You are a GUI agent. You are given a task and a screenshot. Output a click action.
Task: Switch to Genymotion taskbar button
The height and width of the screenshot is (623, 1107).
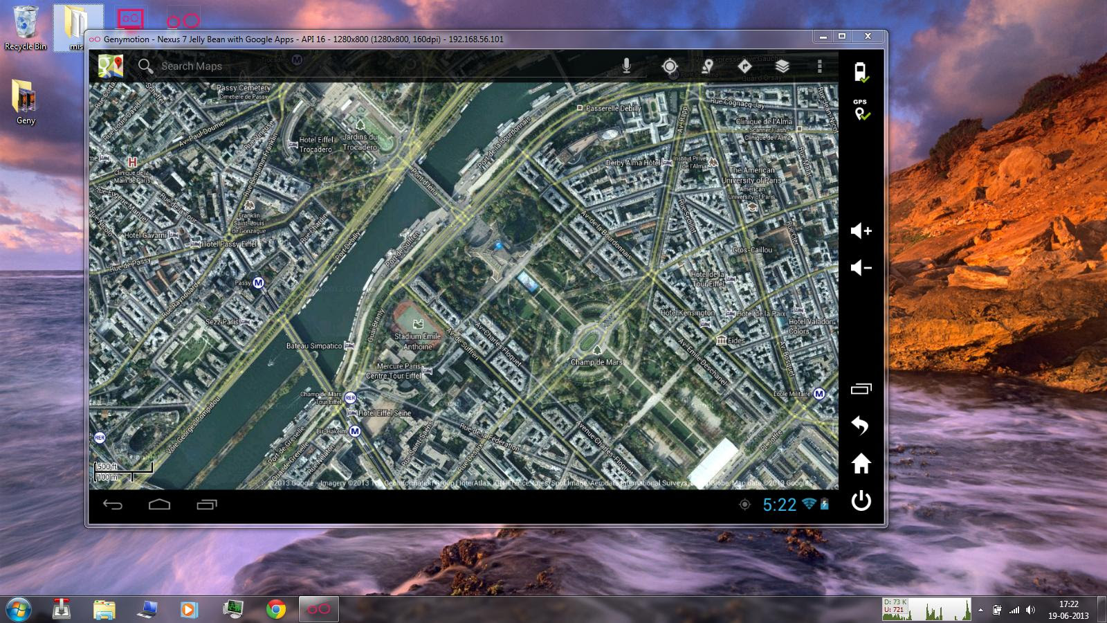click(x=319, y=609)
